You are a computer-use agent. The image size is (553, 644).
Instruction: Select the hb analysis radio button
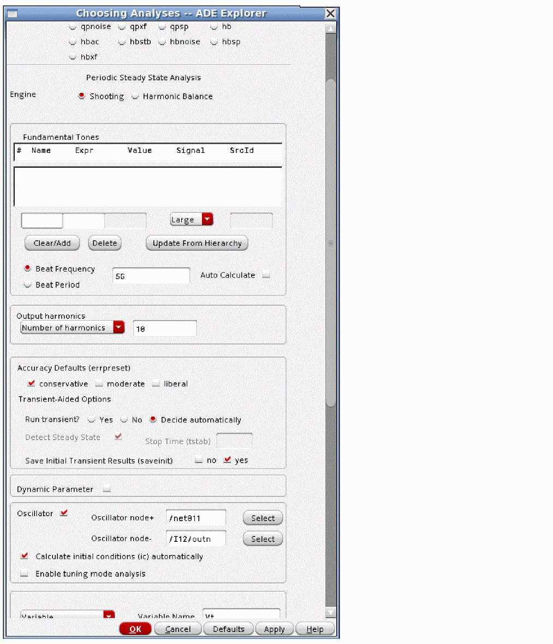tap(214, 27)
